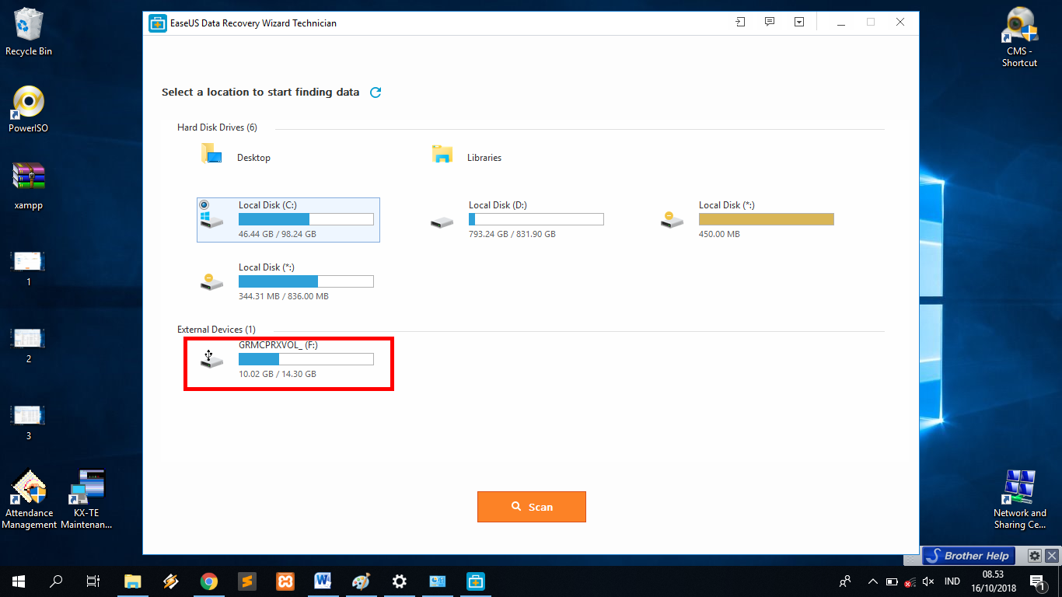Select the Libraries location
Screen dimensions: 1062x597
(466, 155)
